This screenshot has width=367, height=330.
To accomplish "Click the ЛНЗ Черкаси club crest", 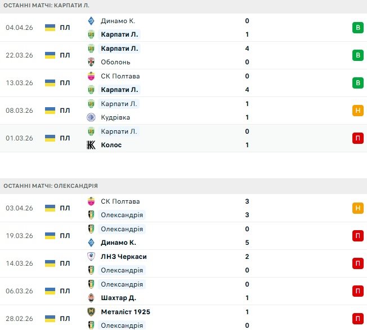I will coord(91,257).
